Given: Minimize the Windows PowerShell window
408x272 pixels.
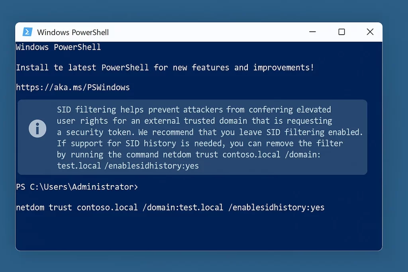Looking at the screenshot, I should pos(312,32).
